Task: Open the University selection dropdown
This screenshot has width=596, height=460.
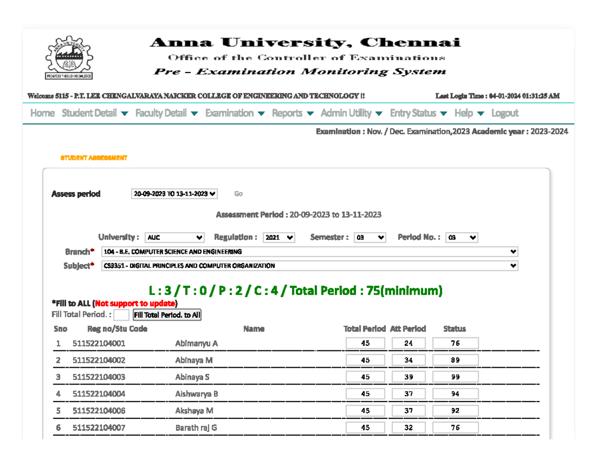Action: 174,237
